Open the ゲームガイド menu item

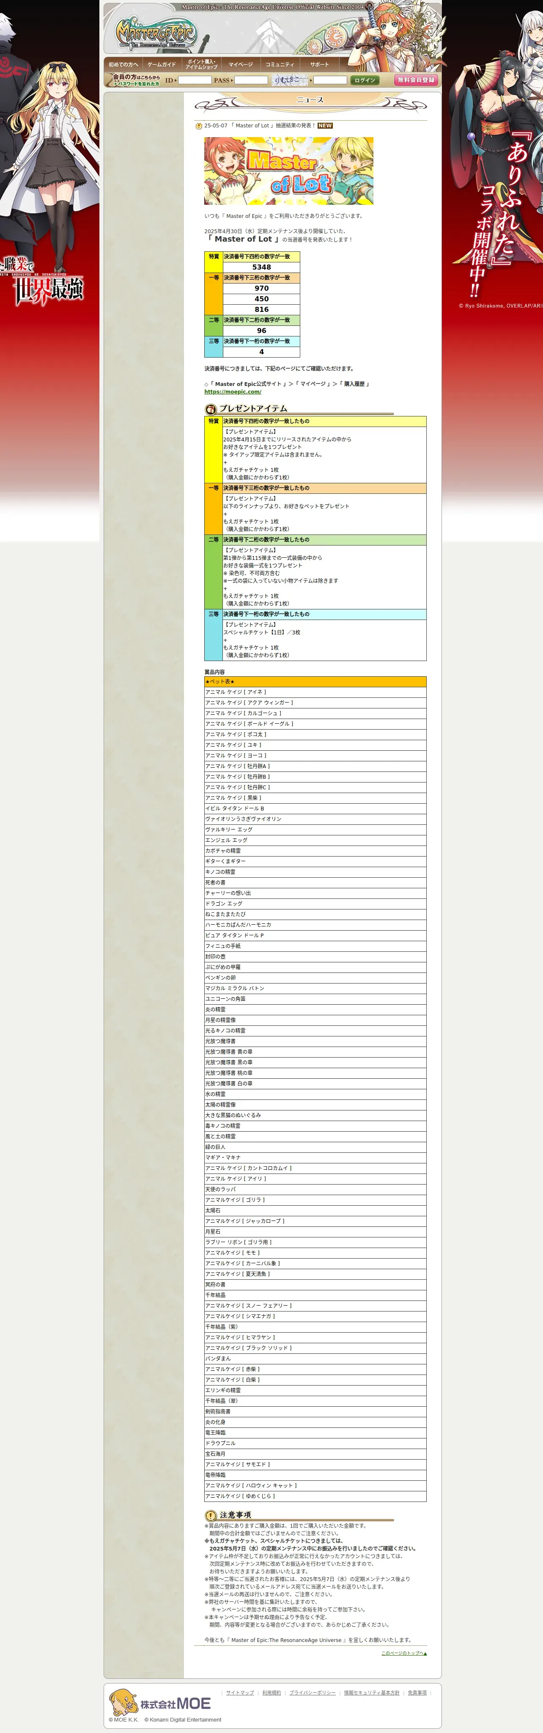click(161, 65)
